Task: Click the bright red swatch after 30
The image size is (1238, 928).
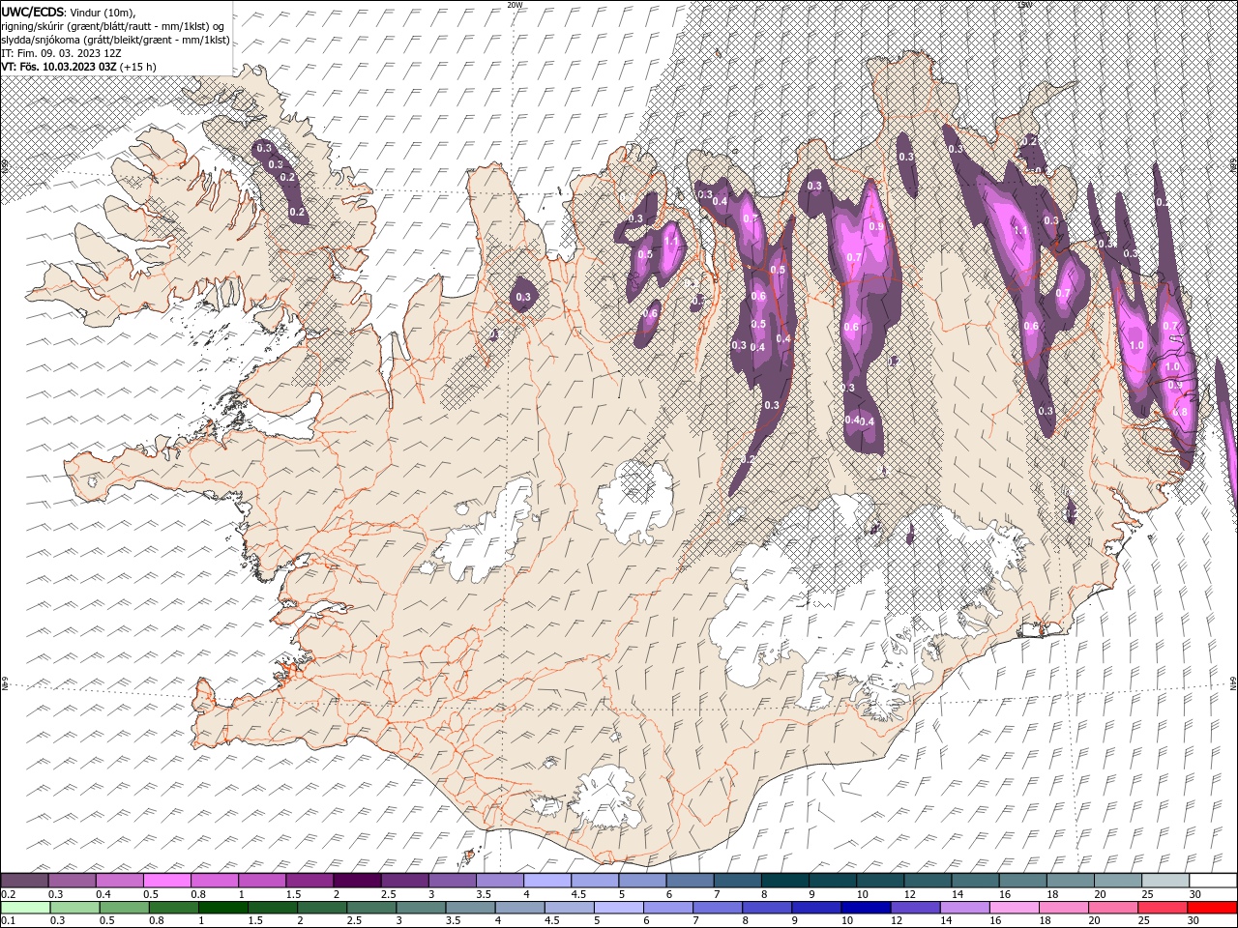Action: tap(1211, 908)
